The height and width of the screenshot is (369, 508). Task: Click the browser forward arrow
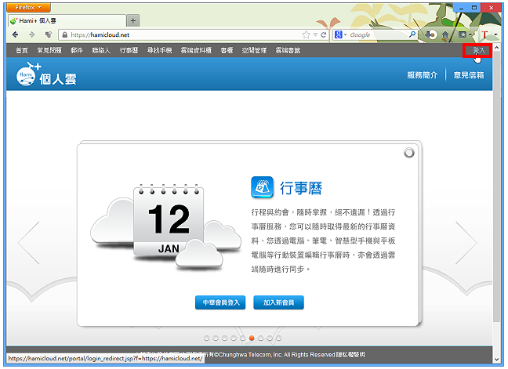point(31,34)
